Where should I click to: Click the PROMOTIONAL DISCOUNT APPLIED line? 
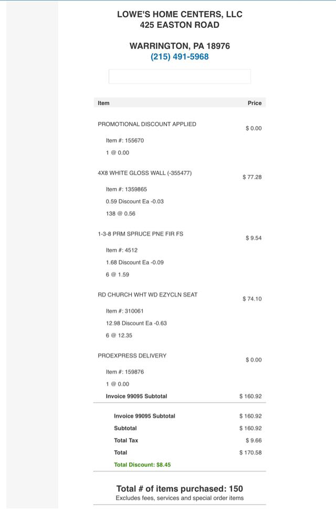147,124
